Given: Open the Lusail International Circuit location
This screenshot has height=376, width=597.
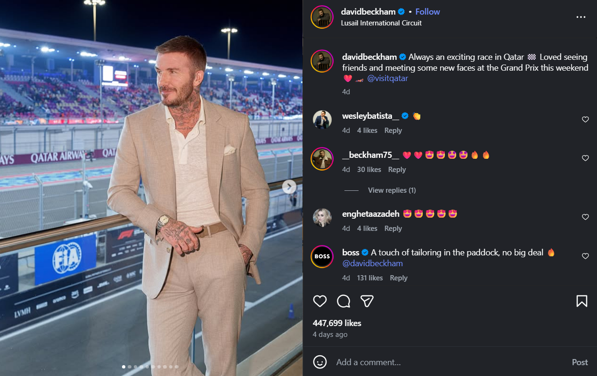Looking at the screenshot, I should click(381, 23).
